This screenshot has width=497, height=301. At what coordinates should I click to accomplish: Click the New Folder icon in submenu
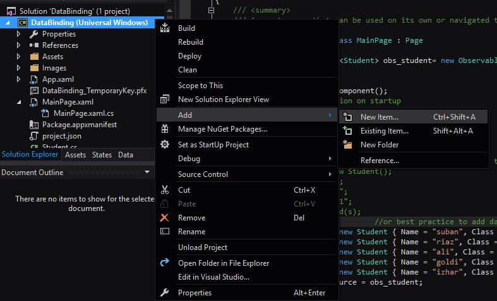click(x=347, y=144)
